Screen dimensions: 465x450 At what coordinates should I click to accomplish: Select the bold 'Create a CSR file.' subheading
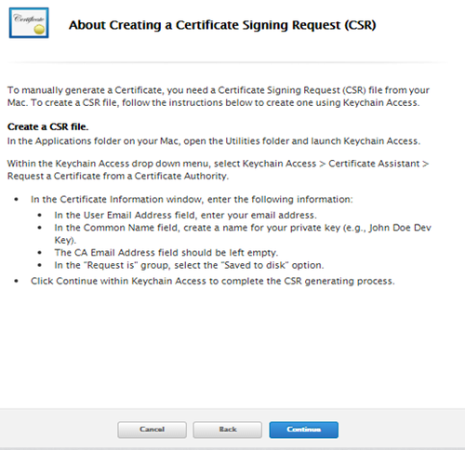click(x=47, y=126)
